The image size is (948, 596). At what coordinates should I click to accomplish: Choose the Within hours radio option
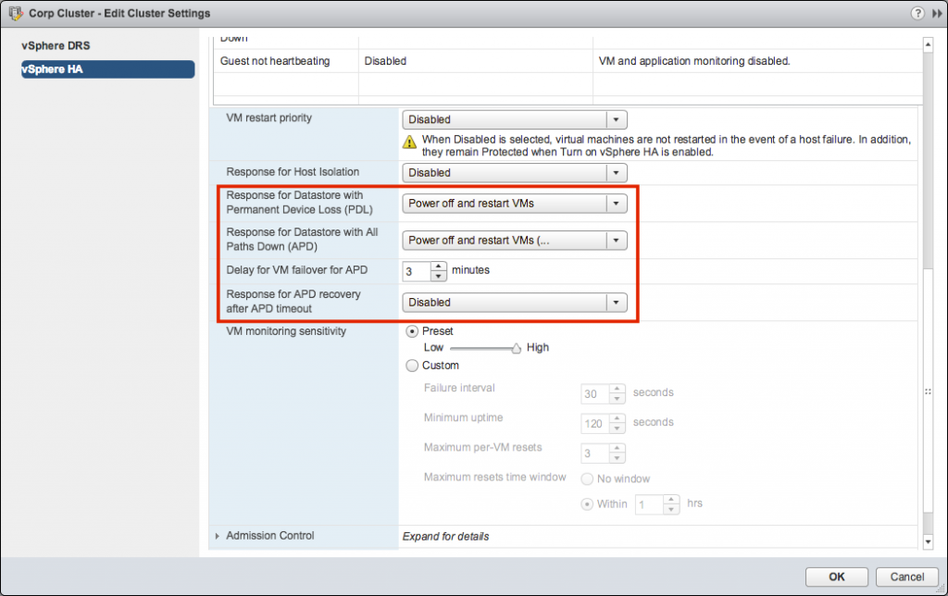pos(586,504)
